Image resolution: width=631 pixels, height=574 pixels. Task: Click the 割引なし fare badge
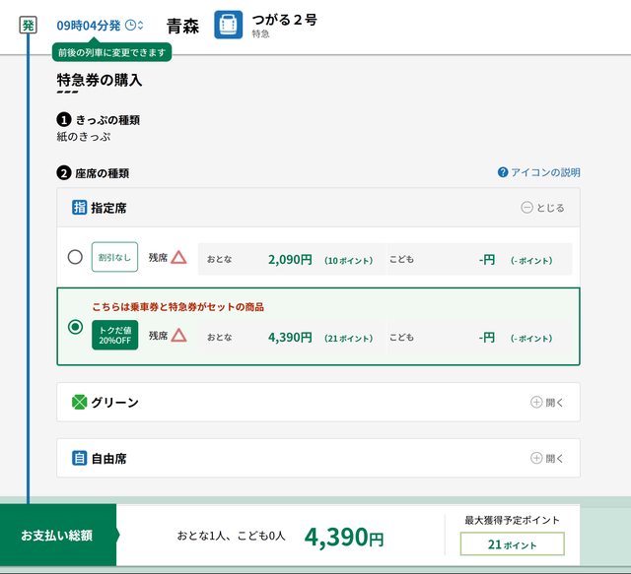114,258
